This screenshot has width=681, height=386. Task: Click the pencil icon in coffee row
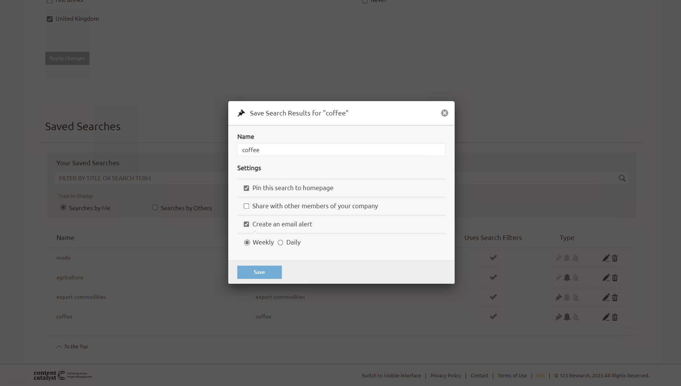[x=606, y=317]
